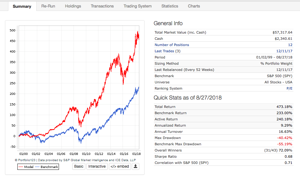Click the Max Drawdown value -40.42%
This screenshot has width=300, height=177.
(284, 138)
